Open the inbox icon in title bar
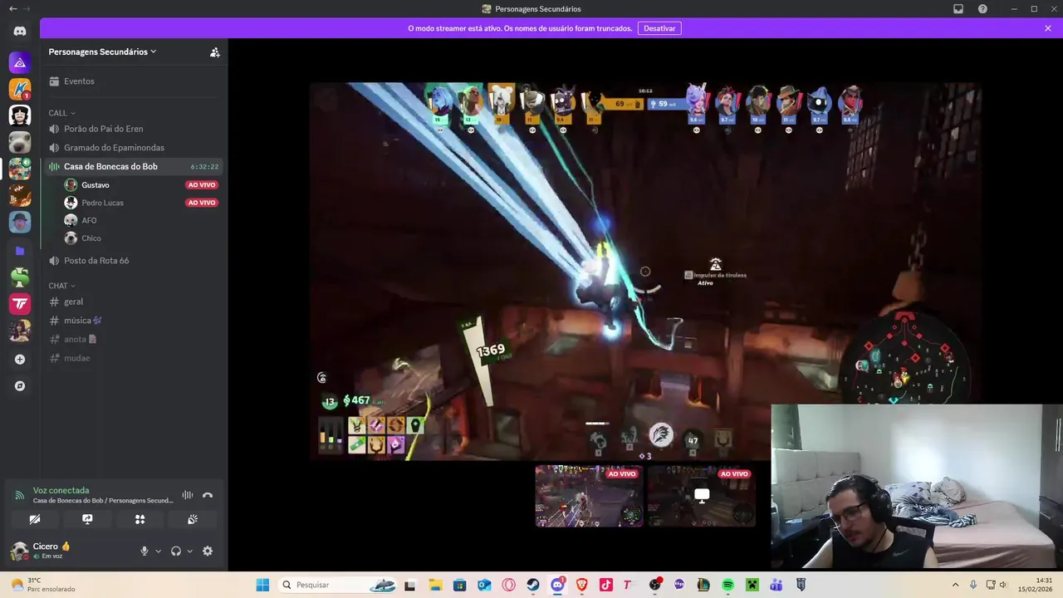Screen dimensions: 1063x598 click(x=958, y=8)
